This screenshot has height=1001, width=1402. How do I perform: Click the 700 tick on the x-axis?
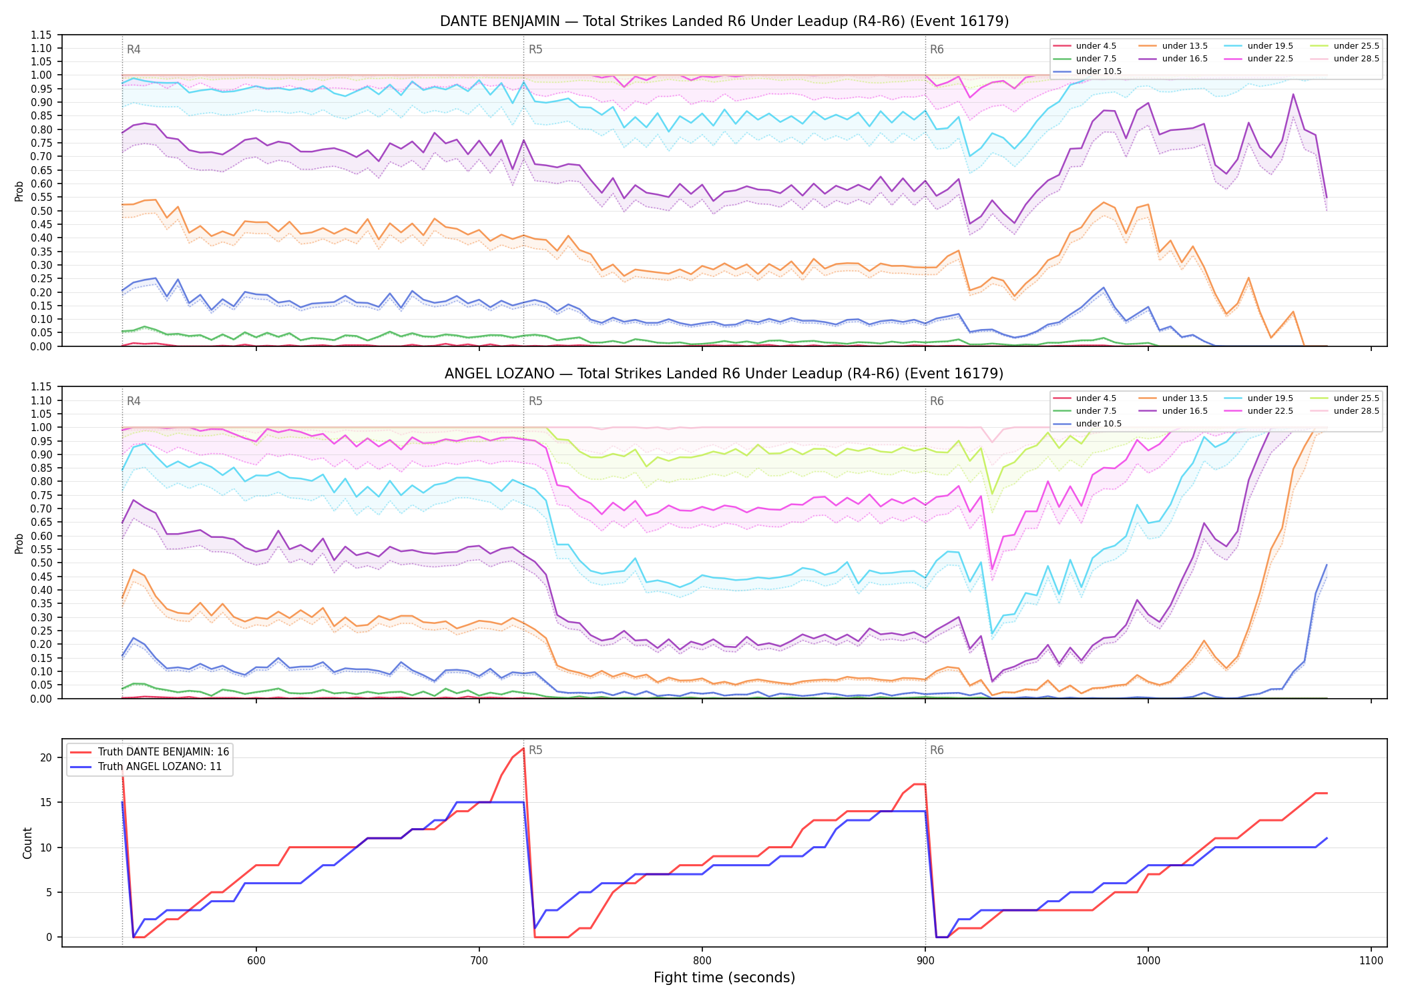pyautogui.click(x=479, y=960)
